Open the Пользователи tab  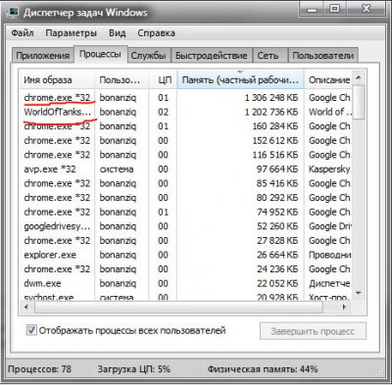click(323, 56)
